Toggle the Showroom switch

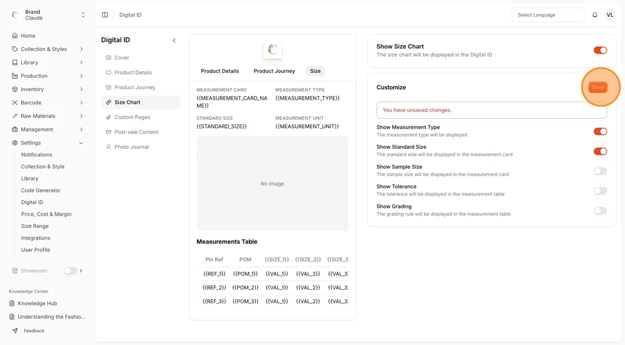pos(70,270)
